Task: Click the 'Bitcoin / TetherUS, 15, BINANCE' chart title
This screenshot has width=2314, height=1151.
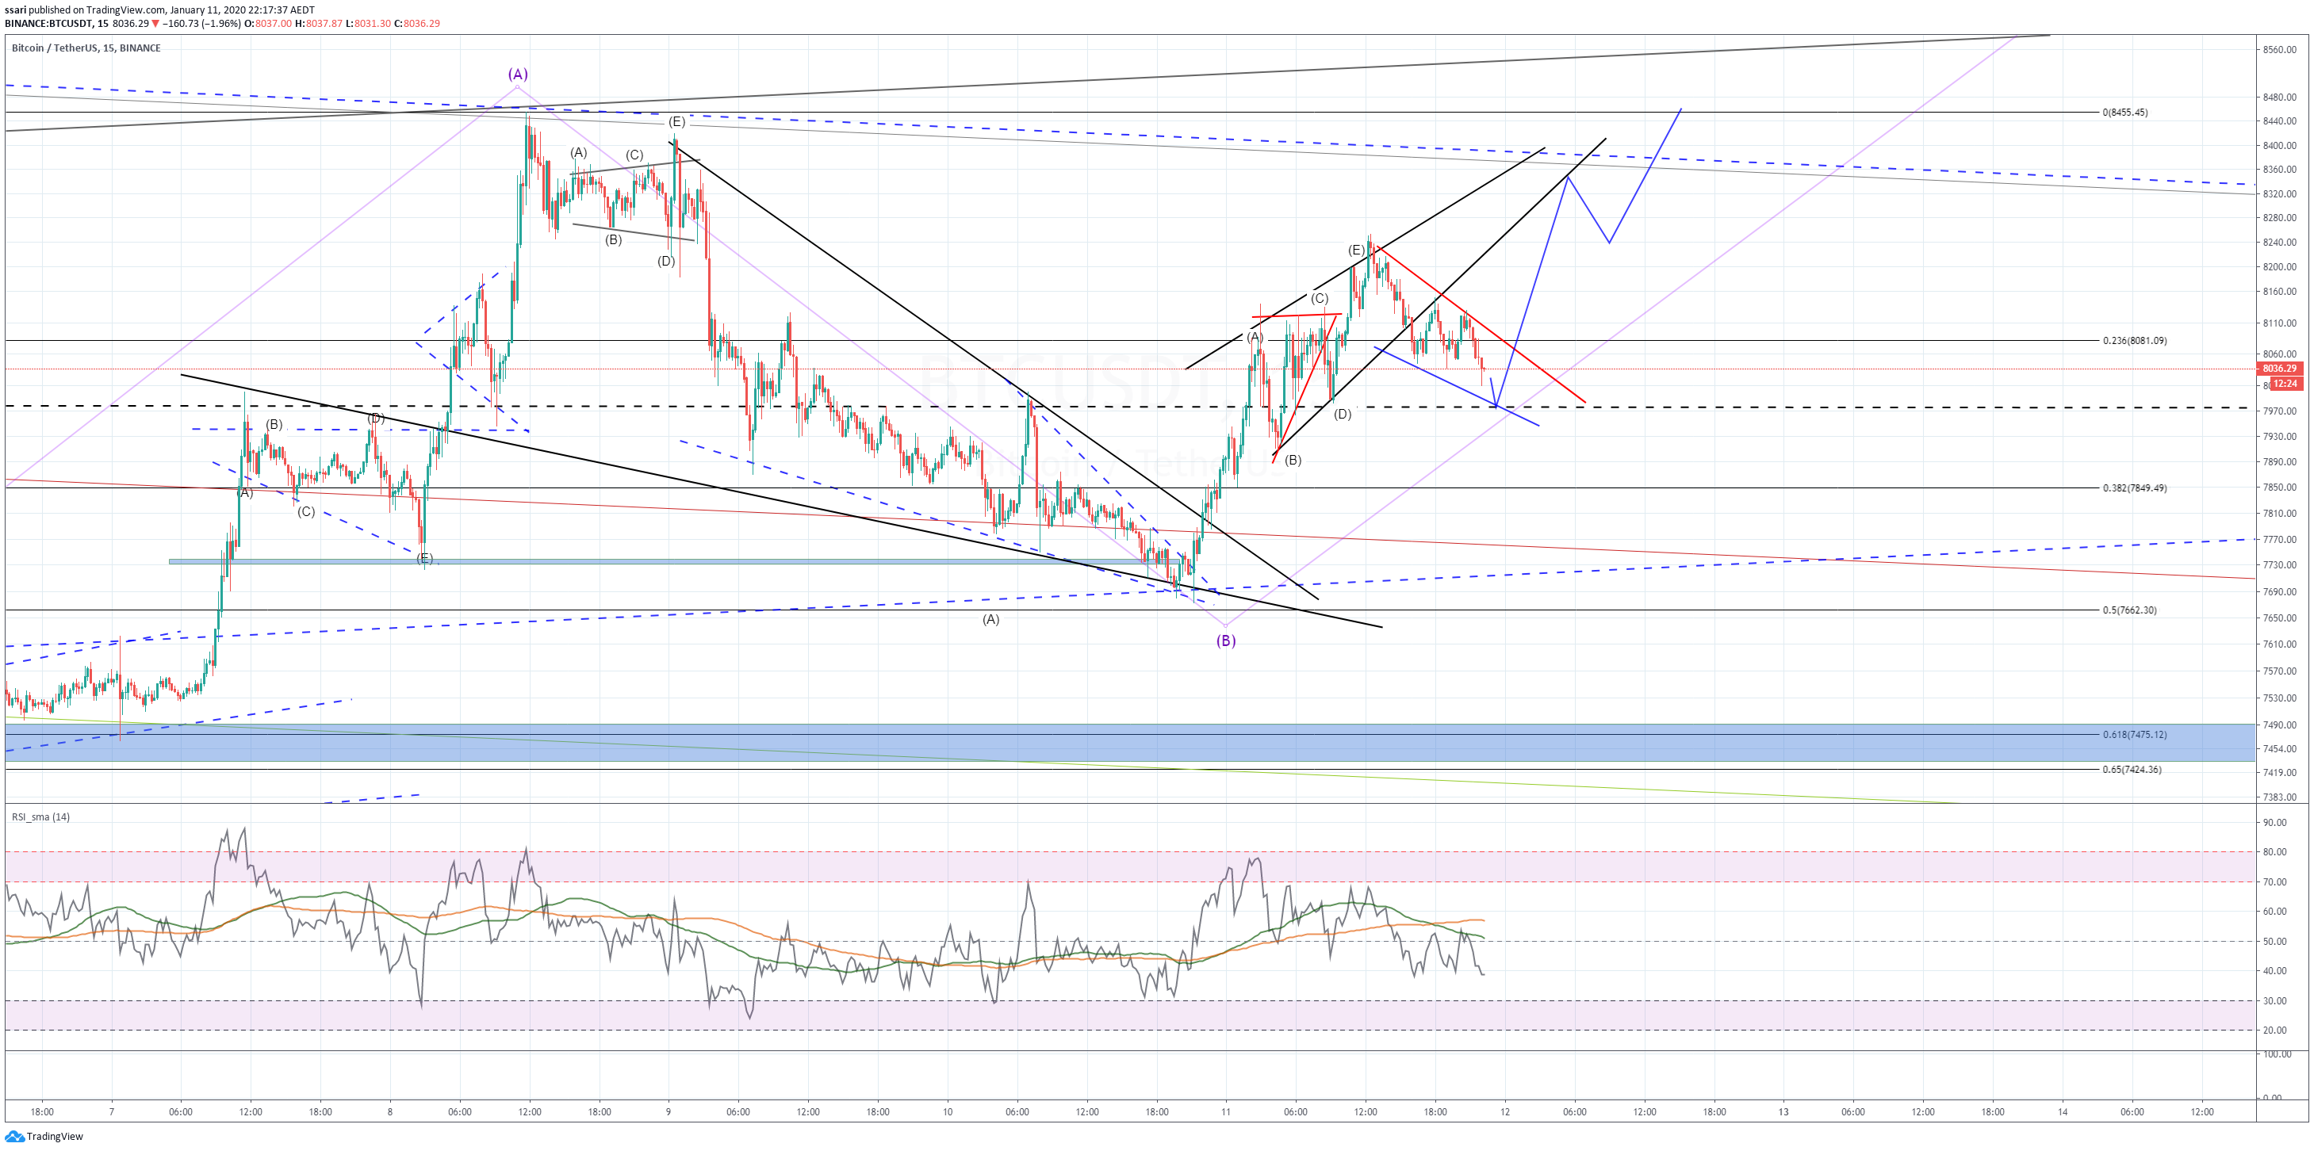Action: [x=86, y=48]
